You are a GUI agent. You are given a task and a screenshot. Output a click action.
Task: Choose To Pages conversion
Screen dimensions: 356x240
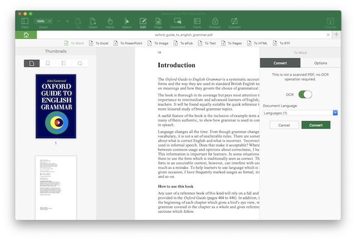point(231,43)
